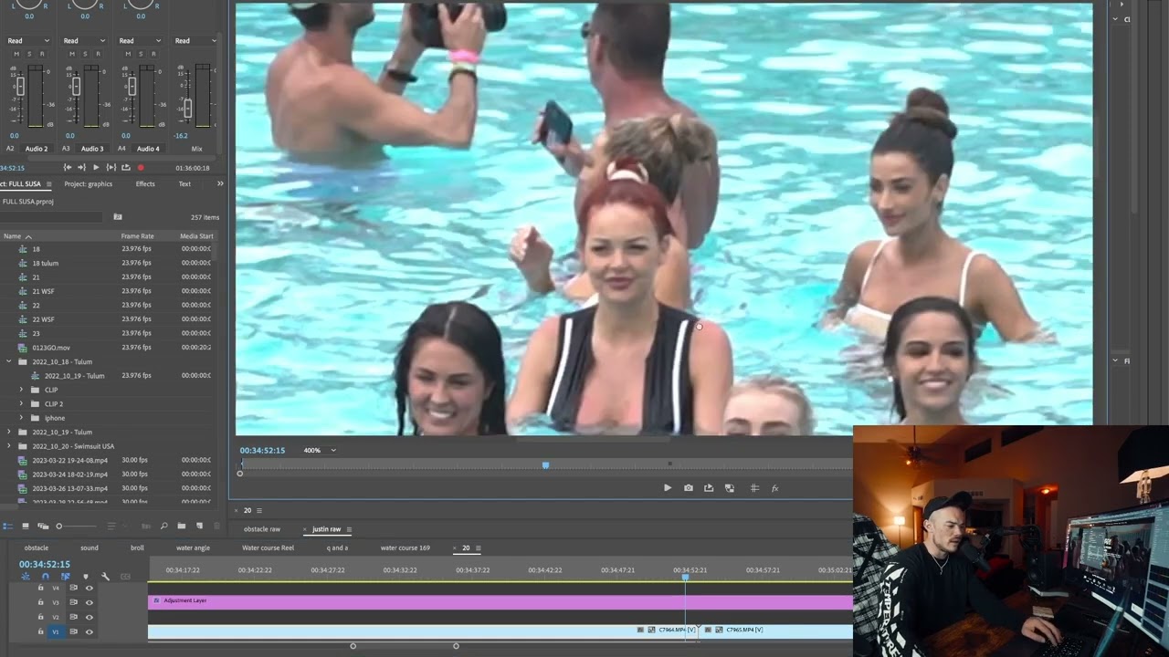Expand the panel overflow double chevron
This screenshot has height=657, width=1169.
219,184
